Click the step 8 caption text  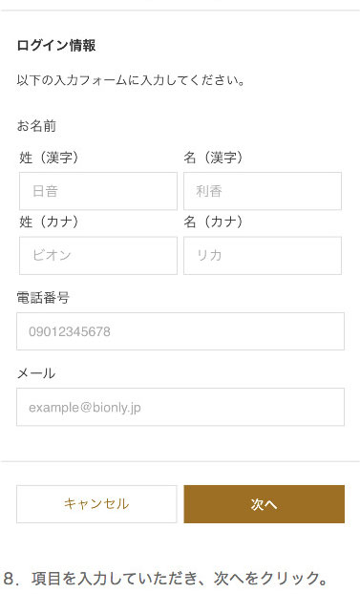pyautogui.click(x=166, y=579)
